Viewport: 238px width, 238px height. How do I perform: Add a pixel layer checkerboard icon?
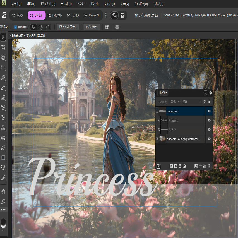205,166
